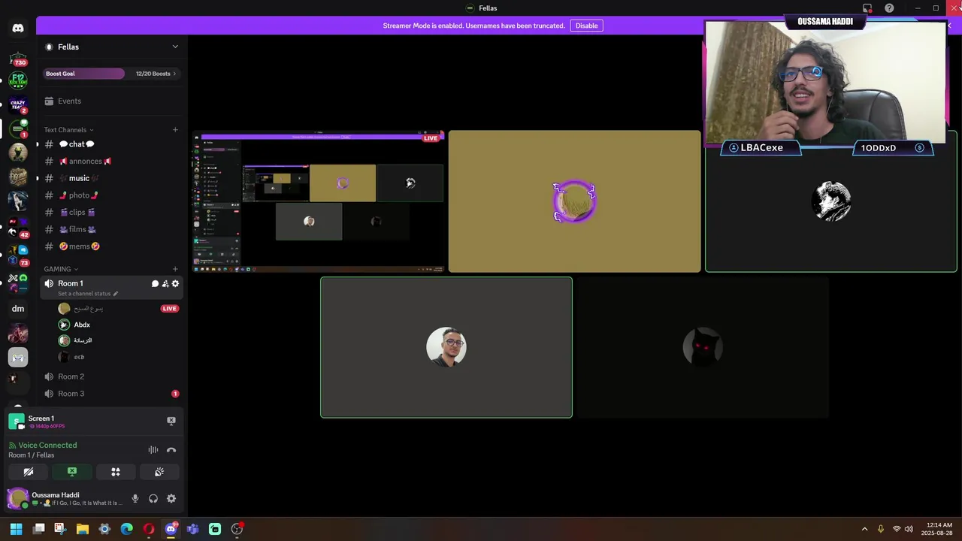The width and height of the screenshot is (962, 541).
Task: Join the Room 3 voice channel
Action: tap(111, 394)
